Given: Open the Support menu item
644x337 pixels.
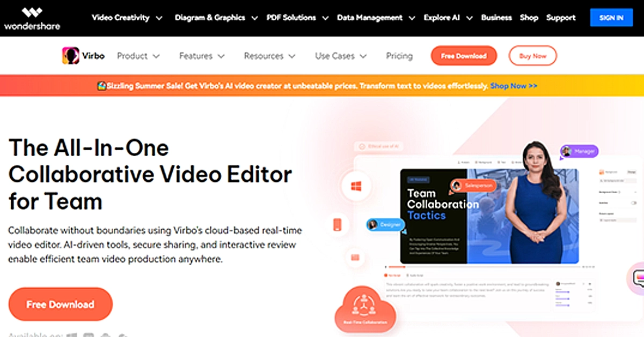Looking at the screenshot, I should (x=561, y=18).
